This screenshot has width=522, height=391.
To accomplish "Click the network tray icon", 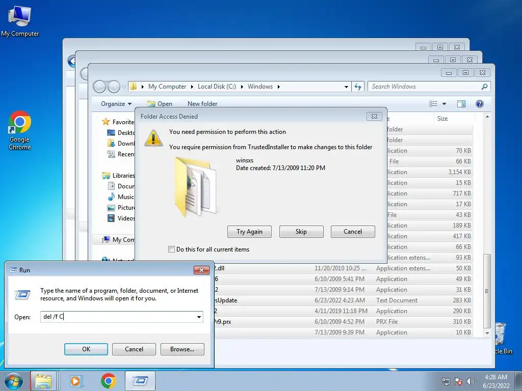I will click(446, 381).
